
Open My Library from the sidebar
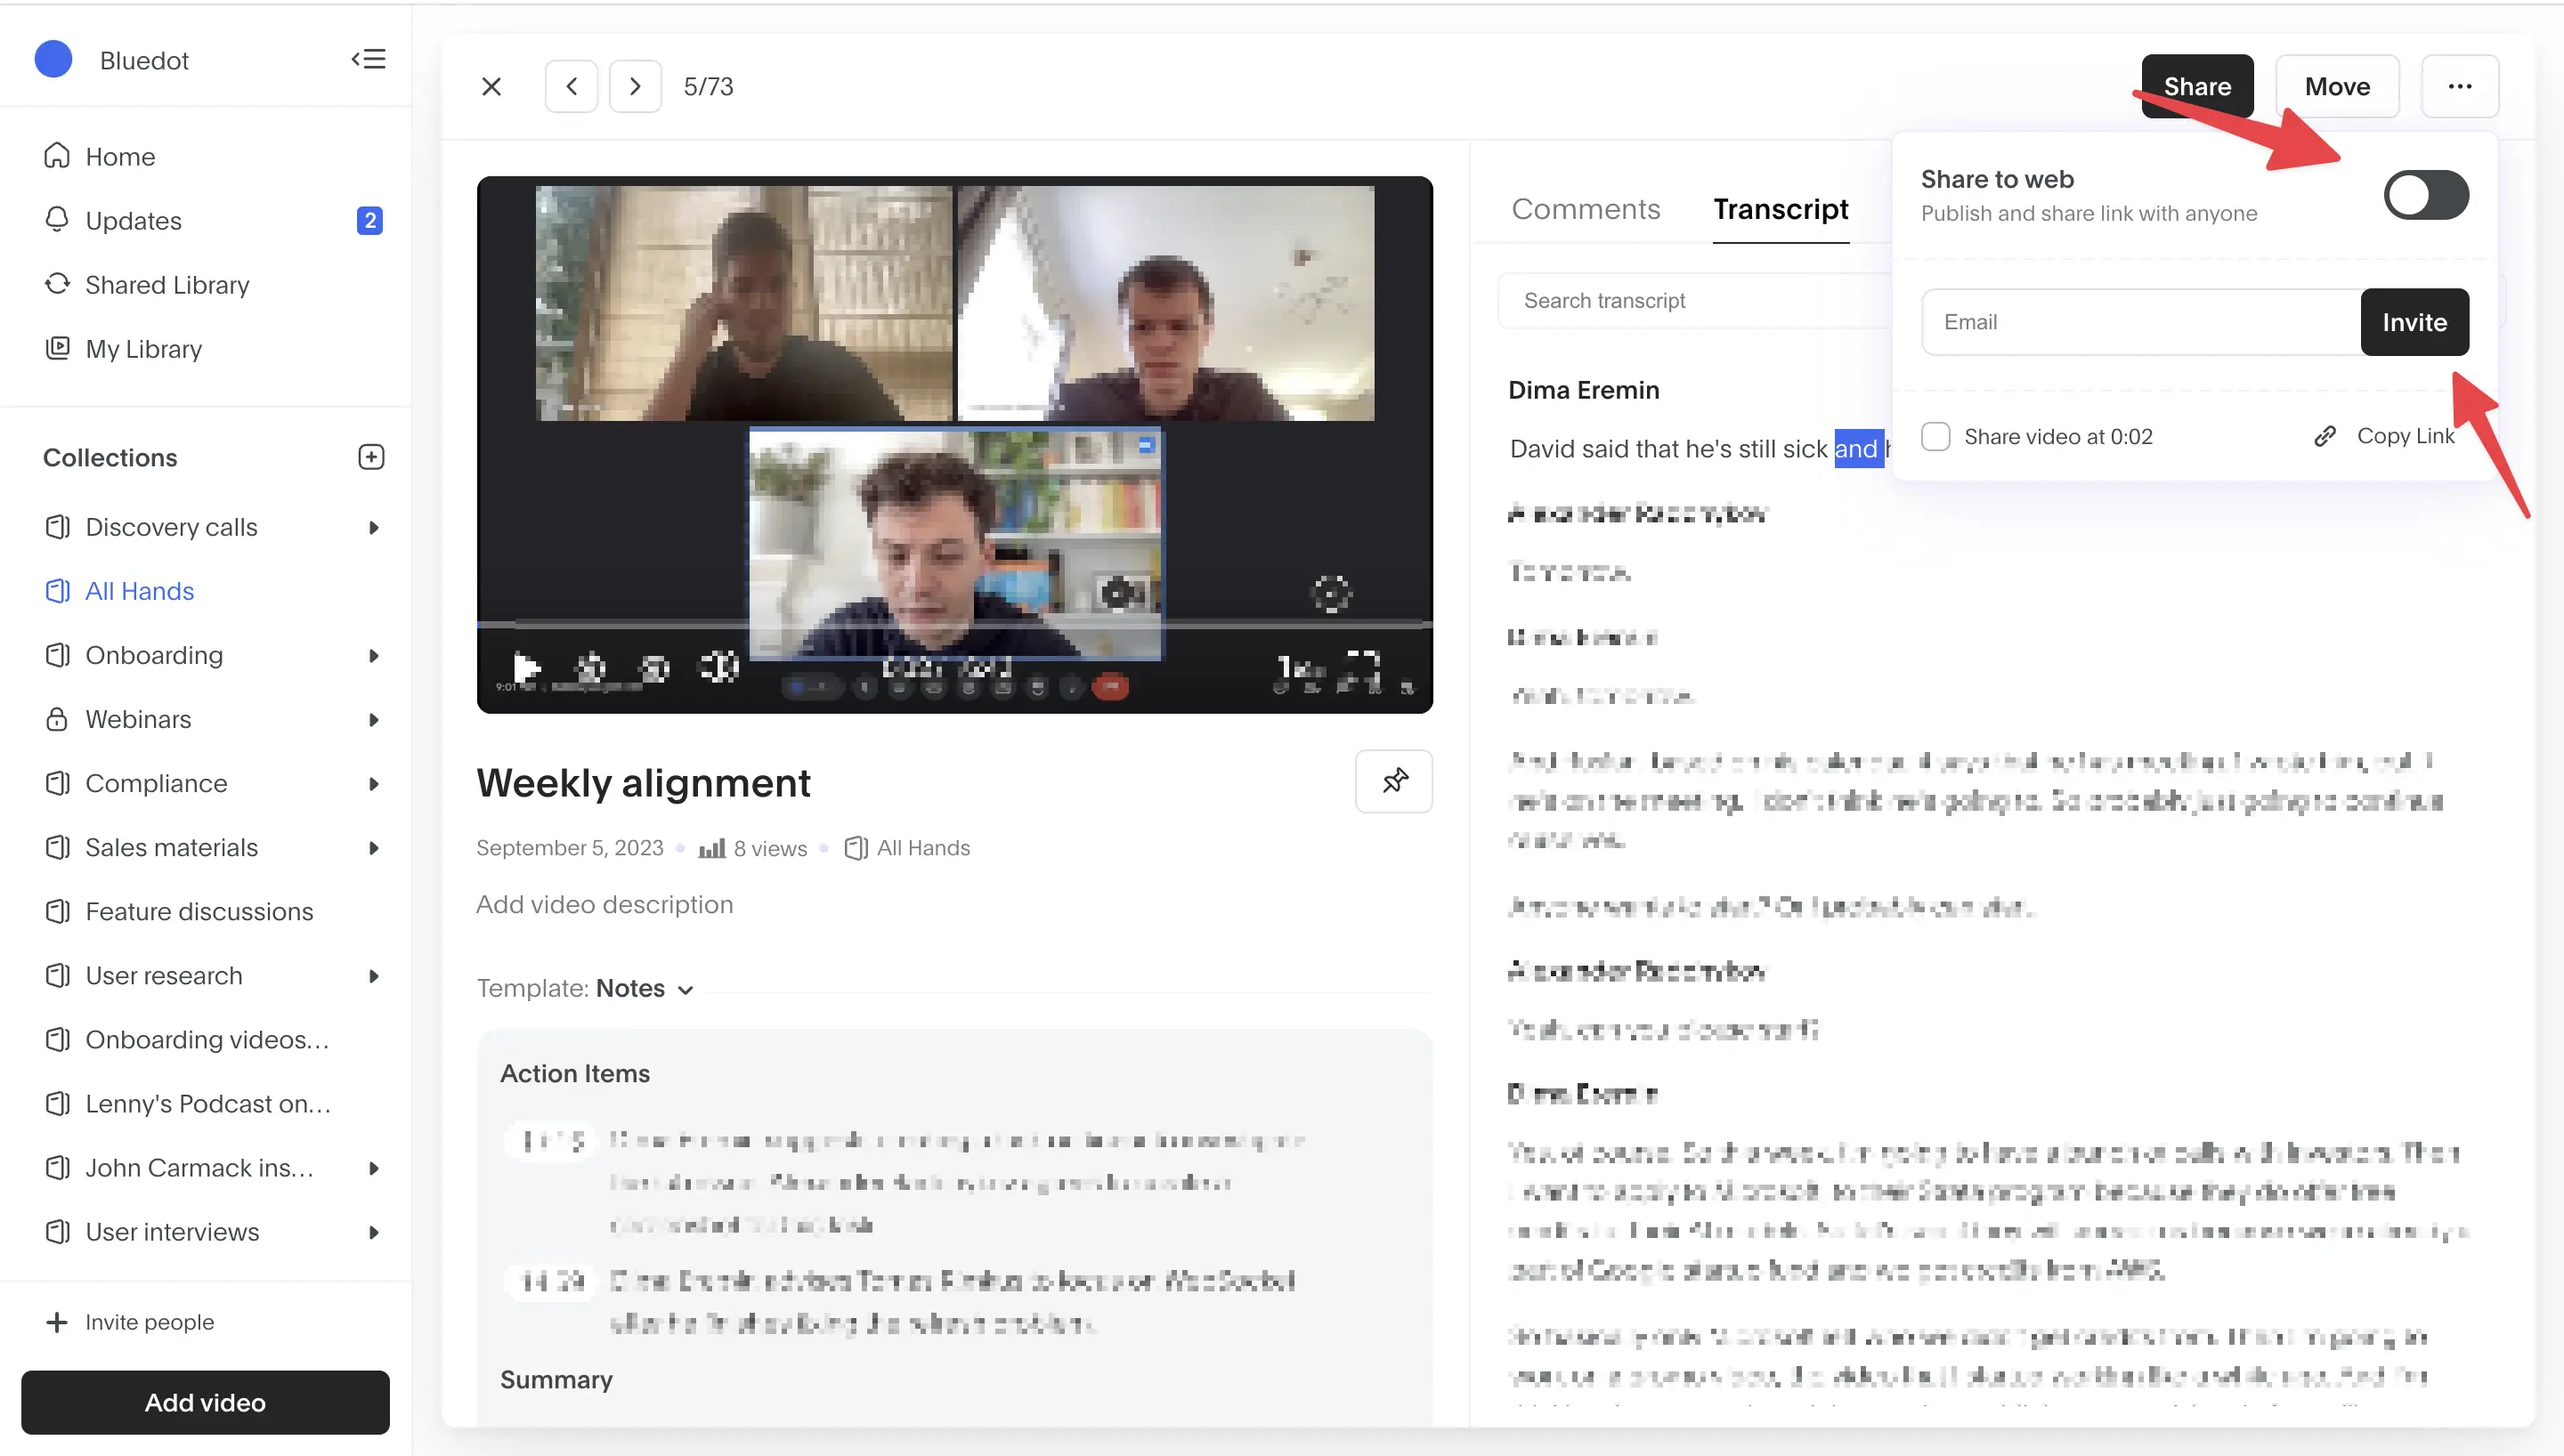tap(143, 348)
